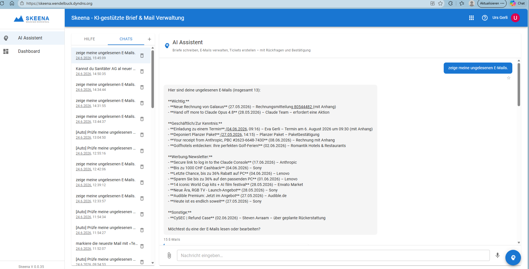529x269 pixels.
Task: Focus the Nachricht eingeben message field
Action: click(333, 255)
